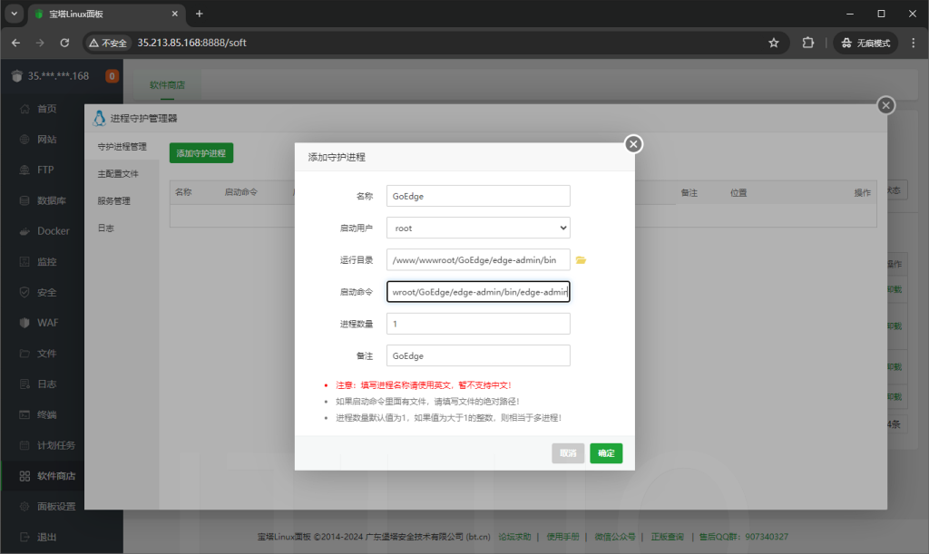Click the folder picker beside 运行目录 field
The height and width of the screenshot is (554, 929).
pos(582,259)
